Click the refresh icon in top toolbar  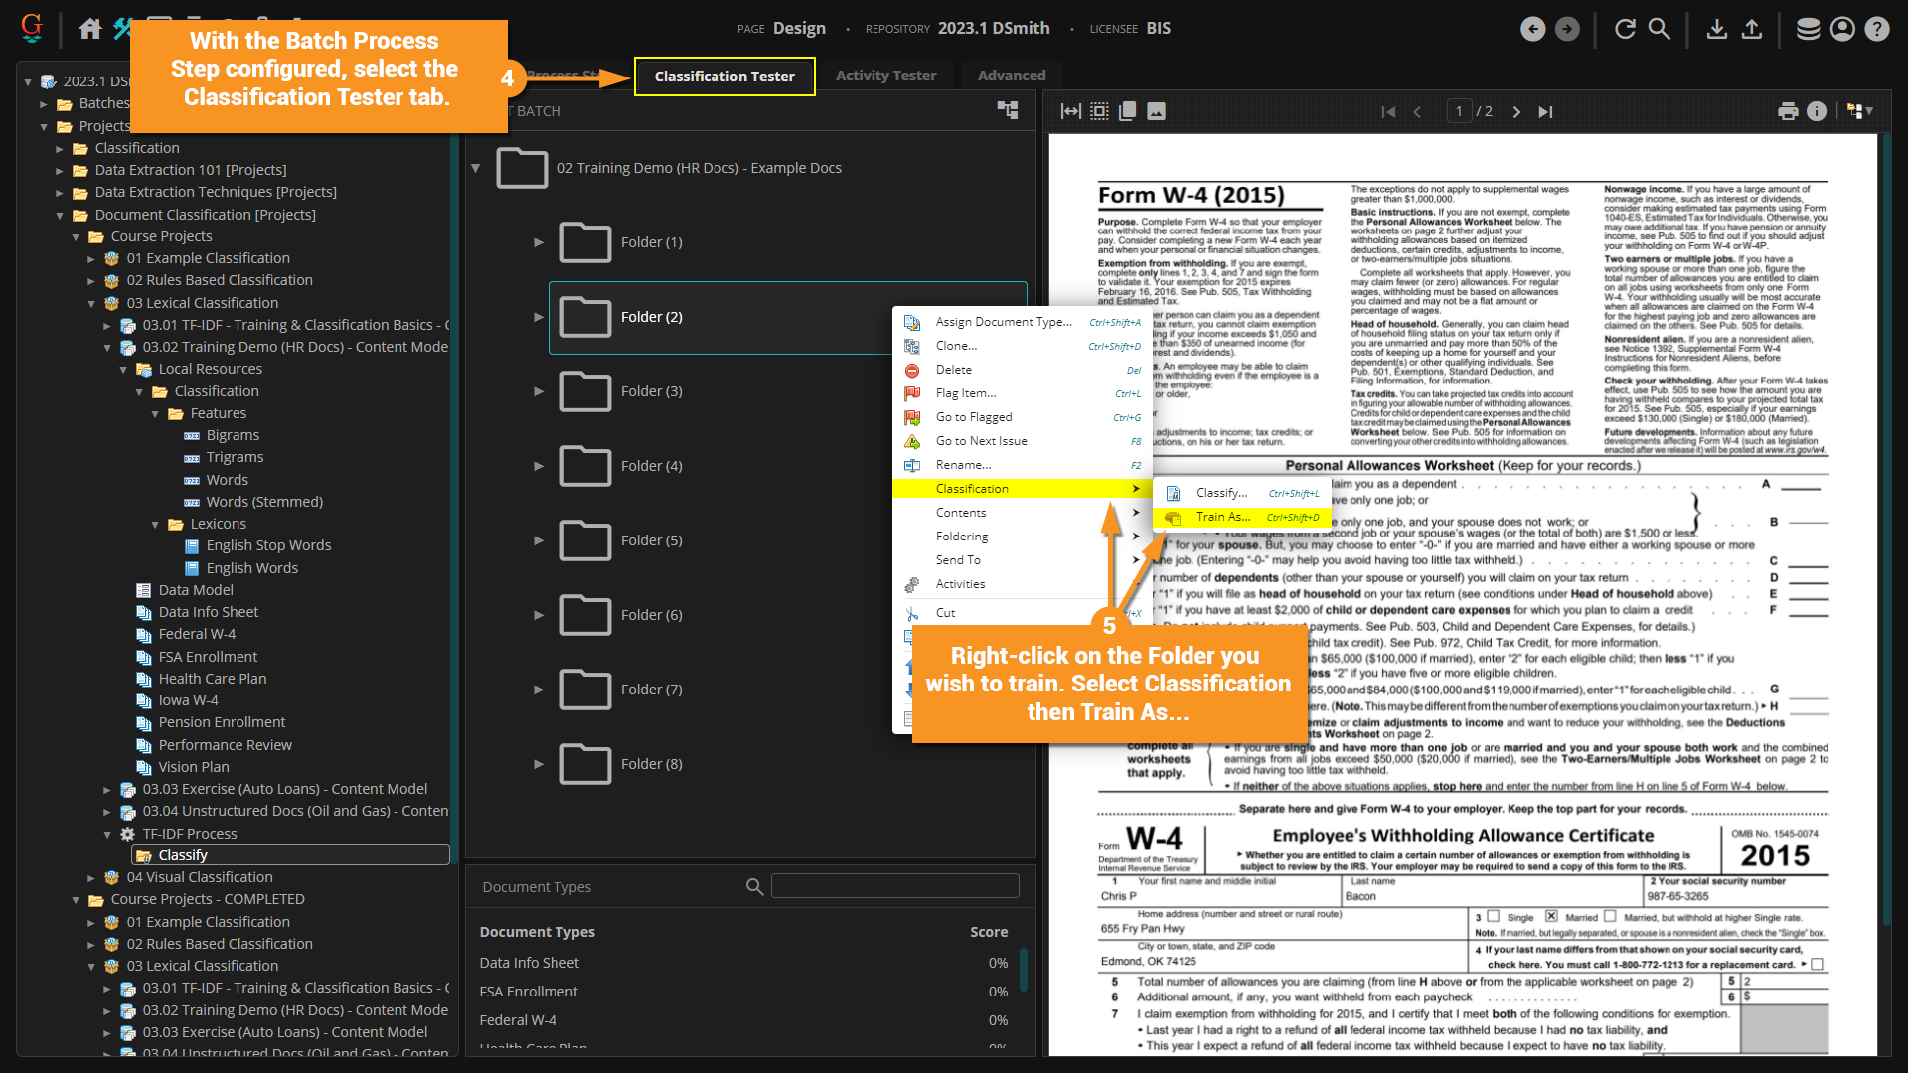click(1625, 29)
